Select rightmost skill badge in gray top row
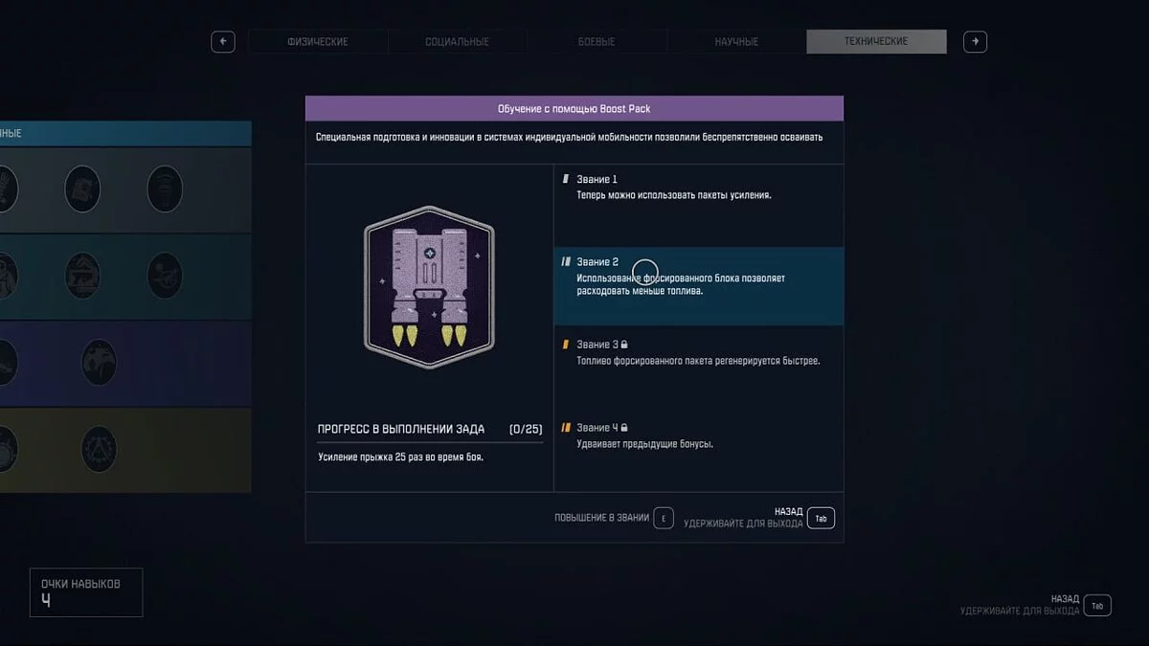This screenshot has width=1149, height=646. [x=165, y=189]
